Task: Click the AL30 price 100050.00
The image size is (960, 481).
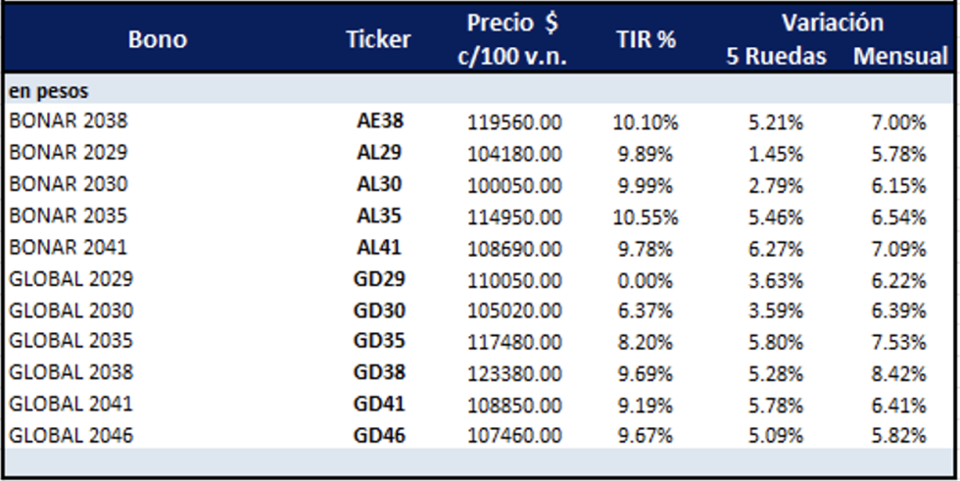Action: pos(514,184)
